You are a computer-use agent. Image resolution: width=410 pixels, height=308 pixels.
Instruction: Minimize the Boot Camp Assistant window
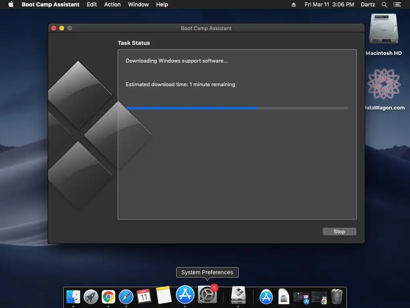coord(62,28)
